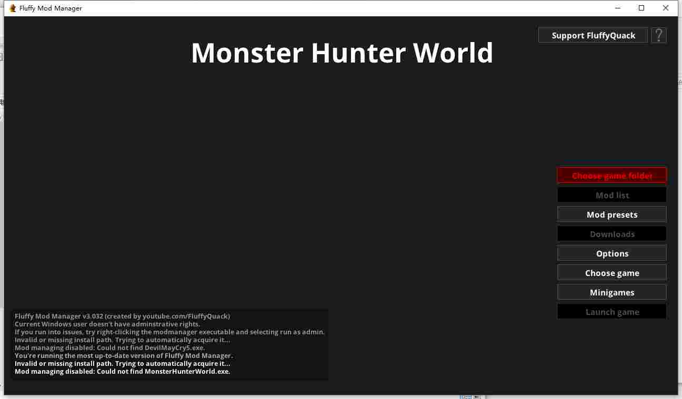682x399 pixels.
Task: Click the Monster Hunter World title
Action: coord(342,53)
